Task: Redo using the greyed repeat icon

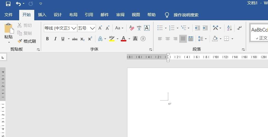Action: point(31,4)
